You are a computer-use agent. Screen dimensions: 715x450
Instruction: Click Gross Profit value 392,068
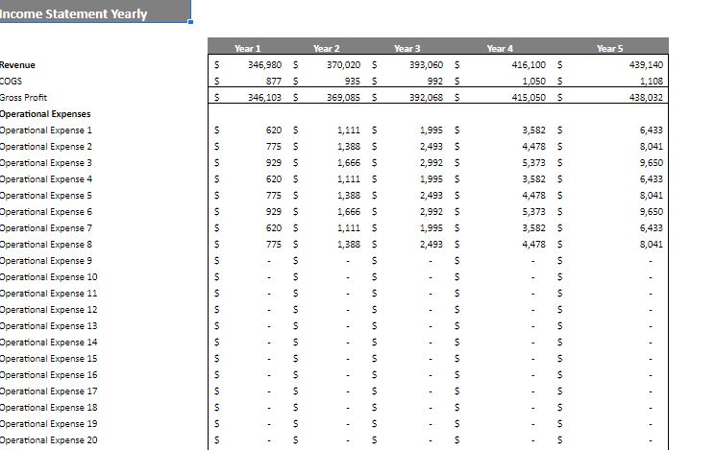(x=426, y=98)
